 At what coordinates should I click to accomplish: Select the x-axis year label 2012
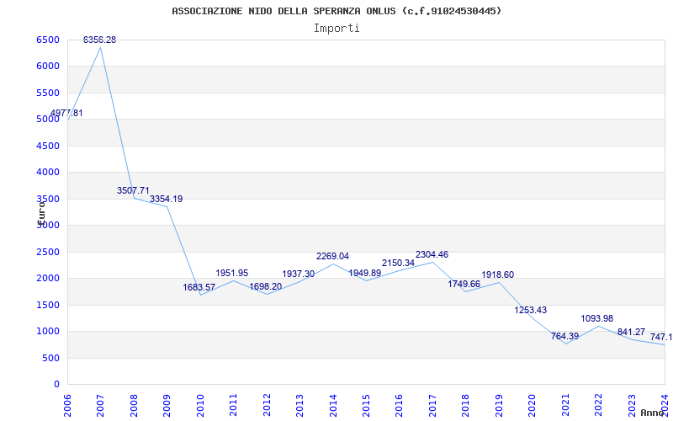point(267,406)
